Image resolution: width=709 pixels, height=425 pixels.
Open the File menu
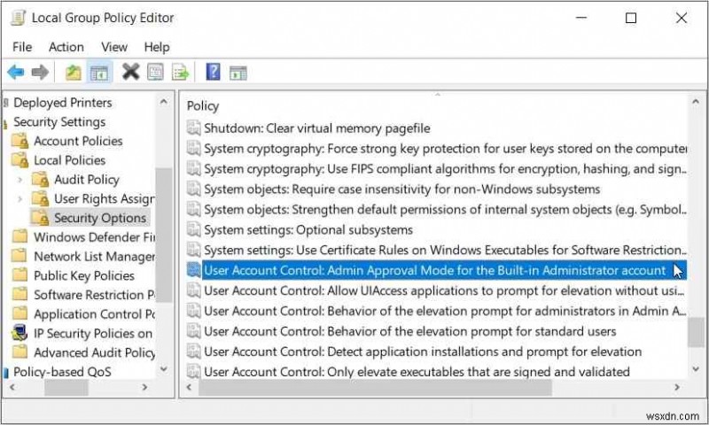(22, 47)
